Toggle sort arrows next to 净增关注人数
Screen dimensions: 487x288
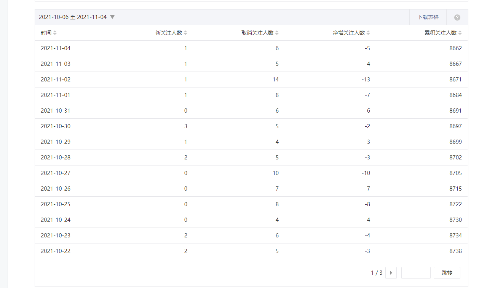[x=368, y=33]
